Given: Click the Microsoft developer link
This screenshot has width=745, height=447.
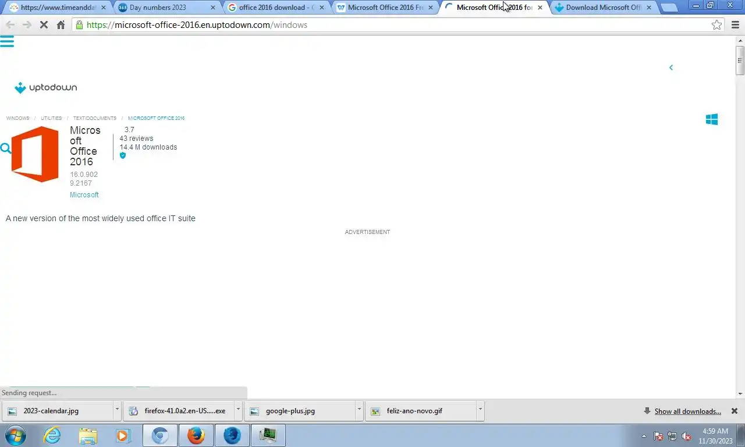Looking at the screenshot, I should (84, 195).
